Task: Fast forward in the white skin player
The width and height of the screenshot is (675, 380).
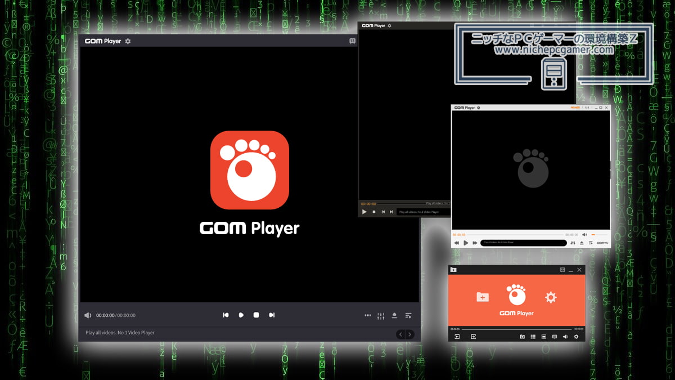Action: 475,243
